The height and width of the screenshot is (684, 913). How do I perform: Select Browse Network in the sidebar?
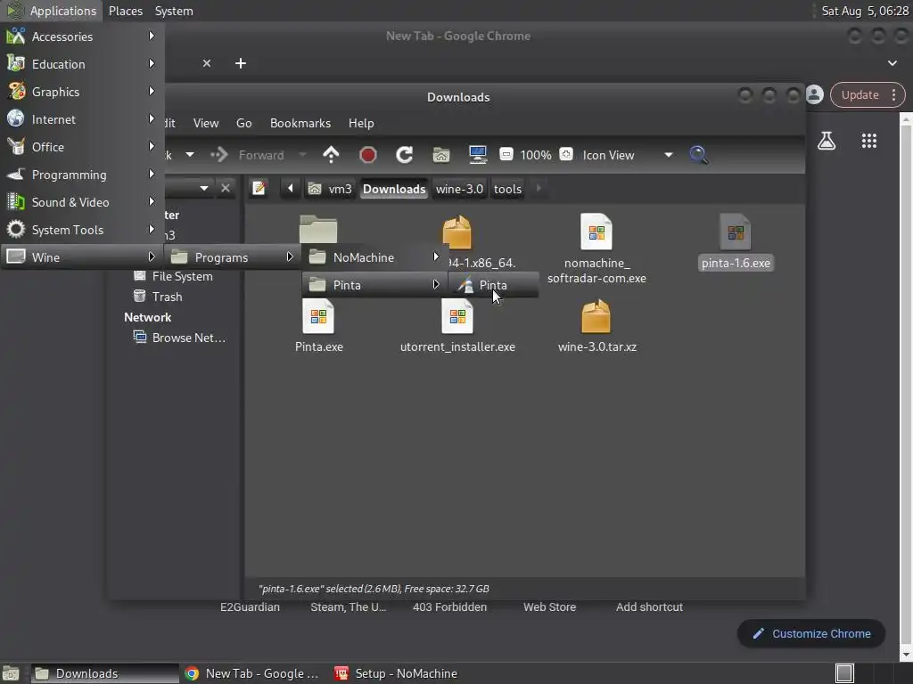coord(180,338)
